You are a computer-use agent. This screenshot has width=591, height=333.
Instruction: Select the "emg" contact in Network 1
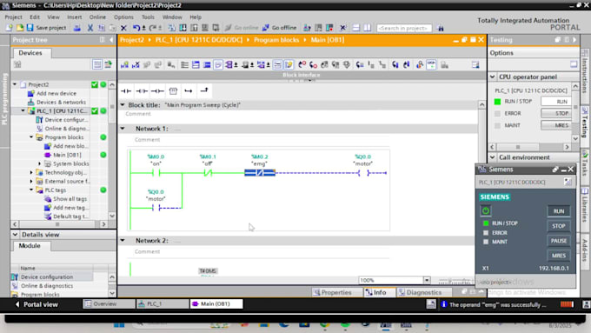[x=260, y=173]
